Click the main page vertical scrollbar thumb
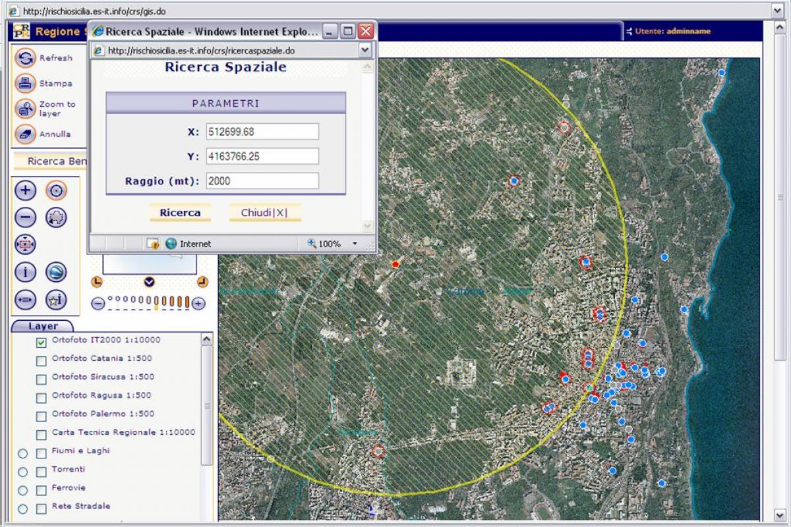791x527 pixels. point(778,196)
